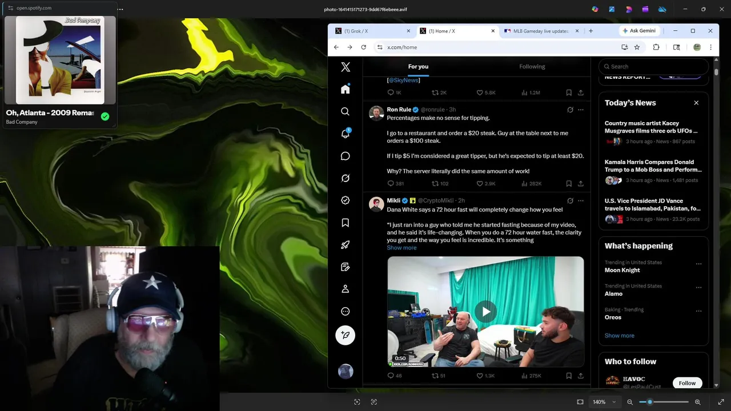Play the Dana White video
The image size is (731, 411).
[485, 312]
